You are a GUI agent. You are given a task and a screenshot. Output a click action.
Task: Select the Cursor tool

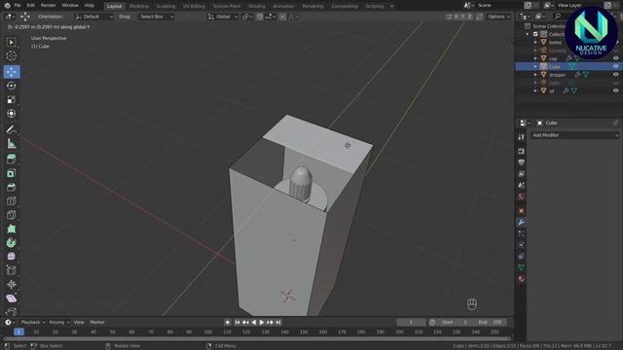tap(11, 56)
